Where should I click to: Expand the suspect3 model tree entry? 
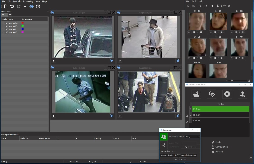pyautogui.click(x=3, y=26)
